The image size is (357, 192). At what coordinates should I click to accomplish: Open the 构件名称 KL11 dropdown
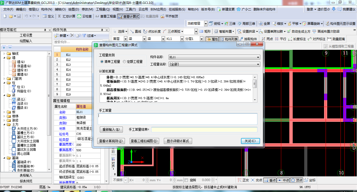[258, 57]
